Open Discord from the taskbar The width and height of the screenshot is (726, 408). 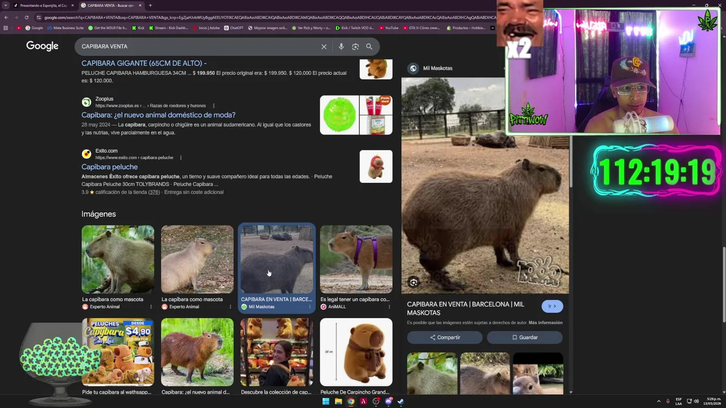[389, 401]
